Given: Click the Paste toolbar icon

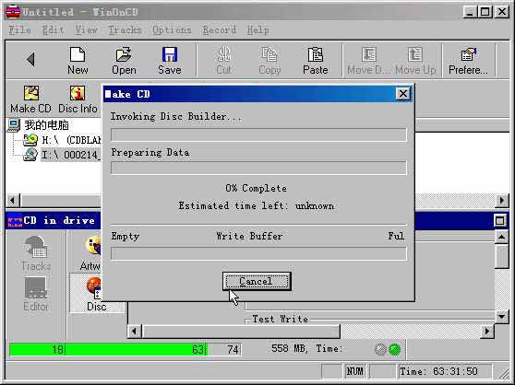Looking at the screenshot, I should 316,61.
